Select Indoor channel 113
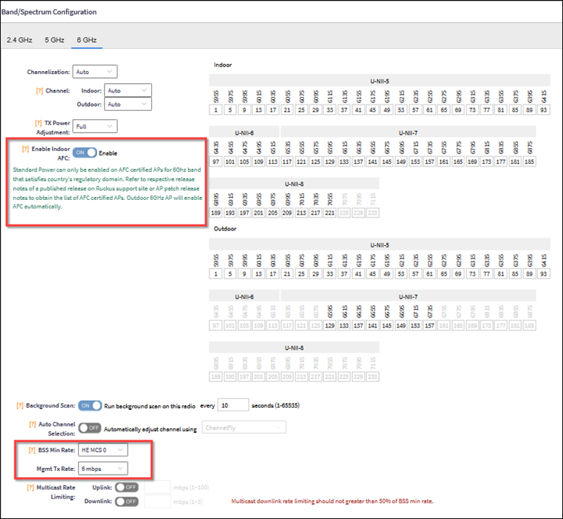Viewport: 563px width, 519px height. point(273,161)
